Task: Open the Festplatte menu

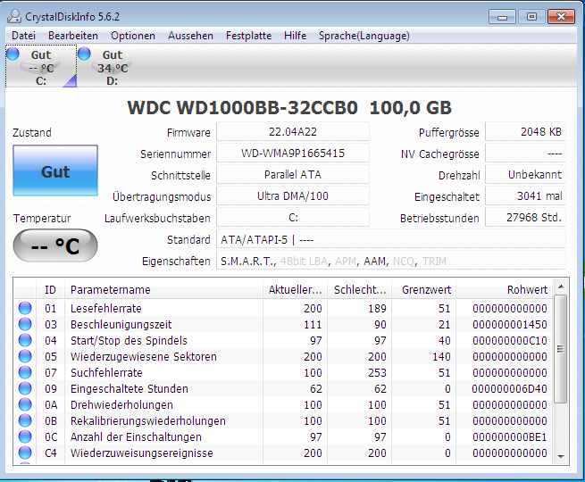Action: (x=248, y=36)
